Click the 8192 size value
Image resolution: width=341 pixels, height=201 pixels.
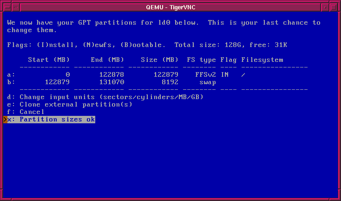coord(170,82)
